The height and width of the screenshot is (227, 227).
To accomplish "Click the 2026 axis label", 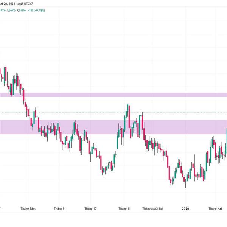I will click(x=185, y=208).
